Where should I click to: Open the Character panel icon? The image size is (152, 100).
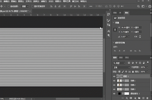[x=109, y=31]
